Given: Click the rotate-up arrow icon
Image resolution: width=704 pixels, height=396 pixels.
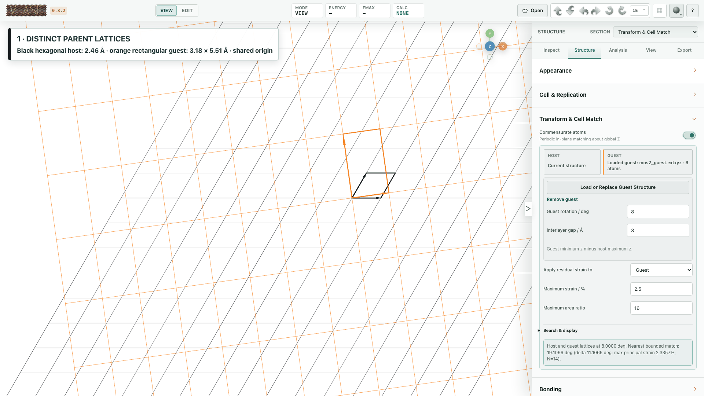Looking at the screenshot, I should (x=558, y=11).
